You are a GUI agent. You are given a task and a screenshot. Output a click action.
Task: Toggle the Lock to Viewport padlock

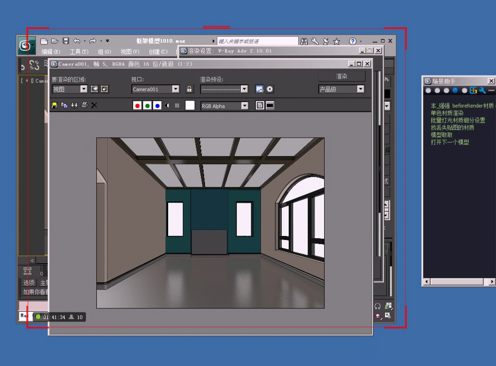coord(189,89)
